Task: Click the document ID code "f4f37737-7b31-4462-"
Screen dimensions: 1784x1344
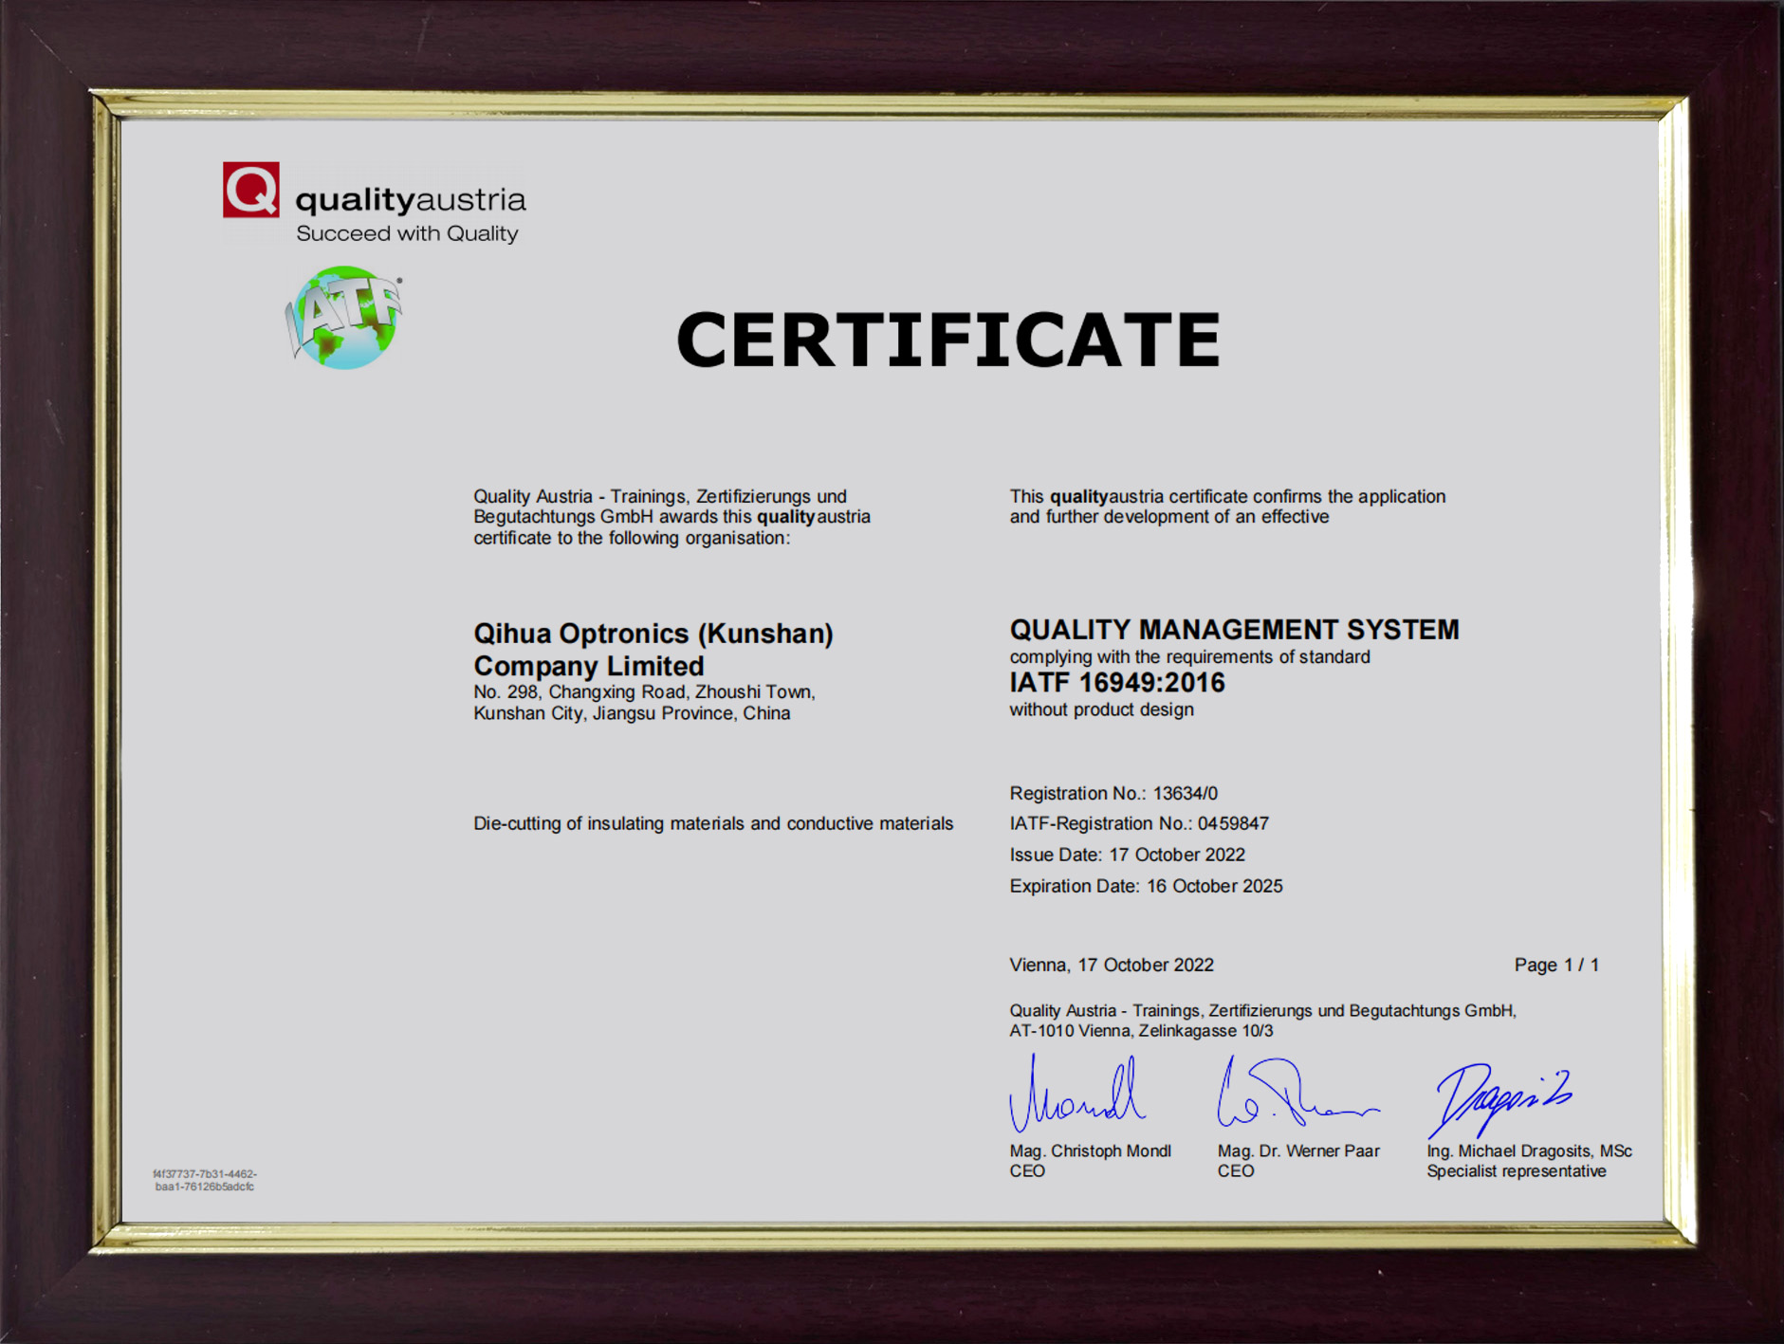Action: [205, 1174]
